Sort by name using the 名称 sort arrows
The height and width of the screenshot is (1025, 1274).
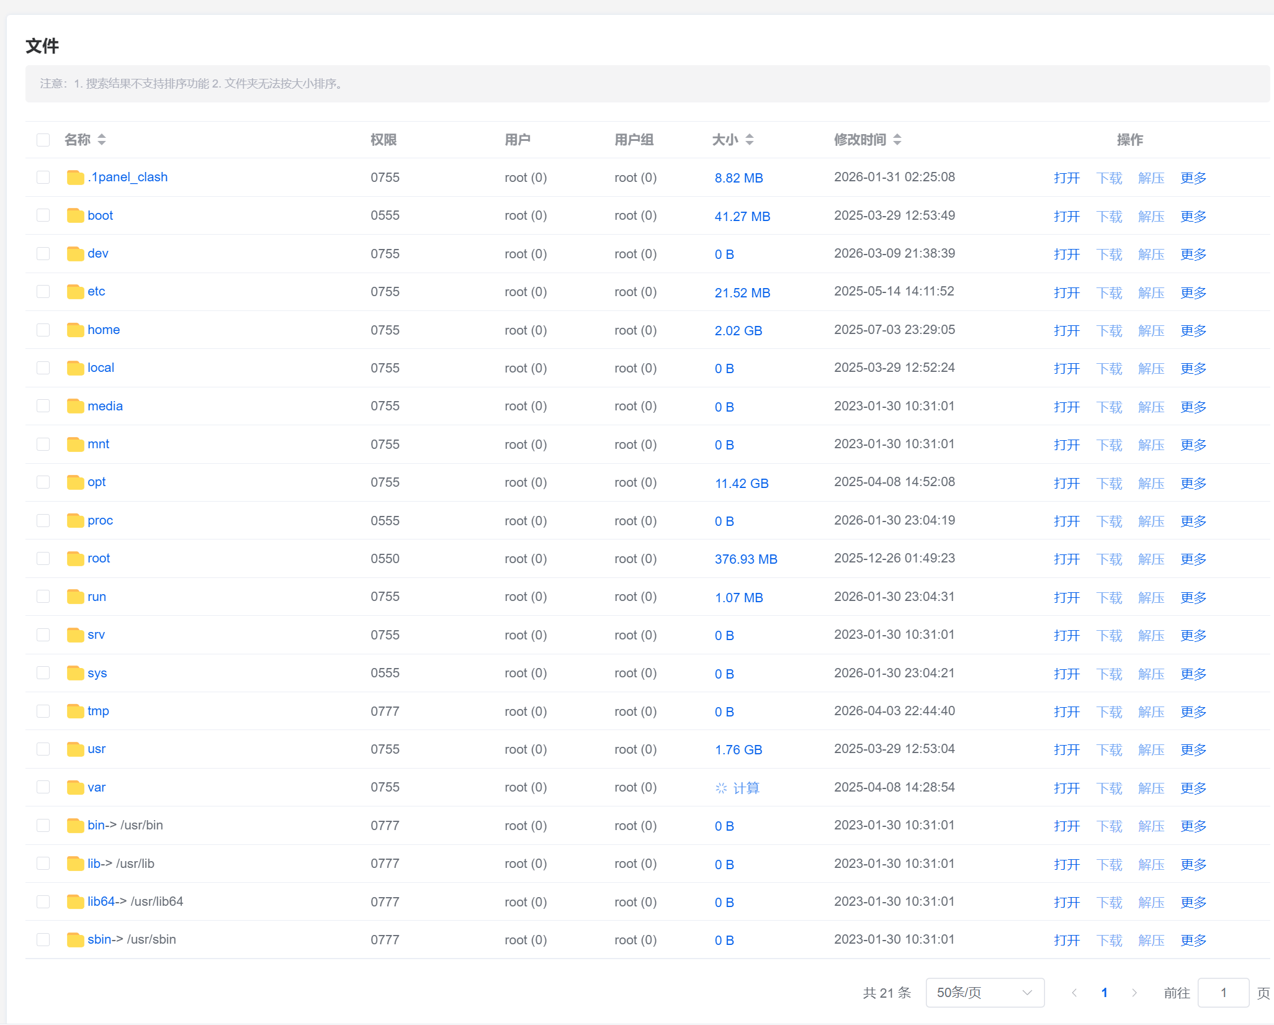(102, 140)
